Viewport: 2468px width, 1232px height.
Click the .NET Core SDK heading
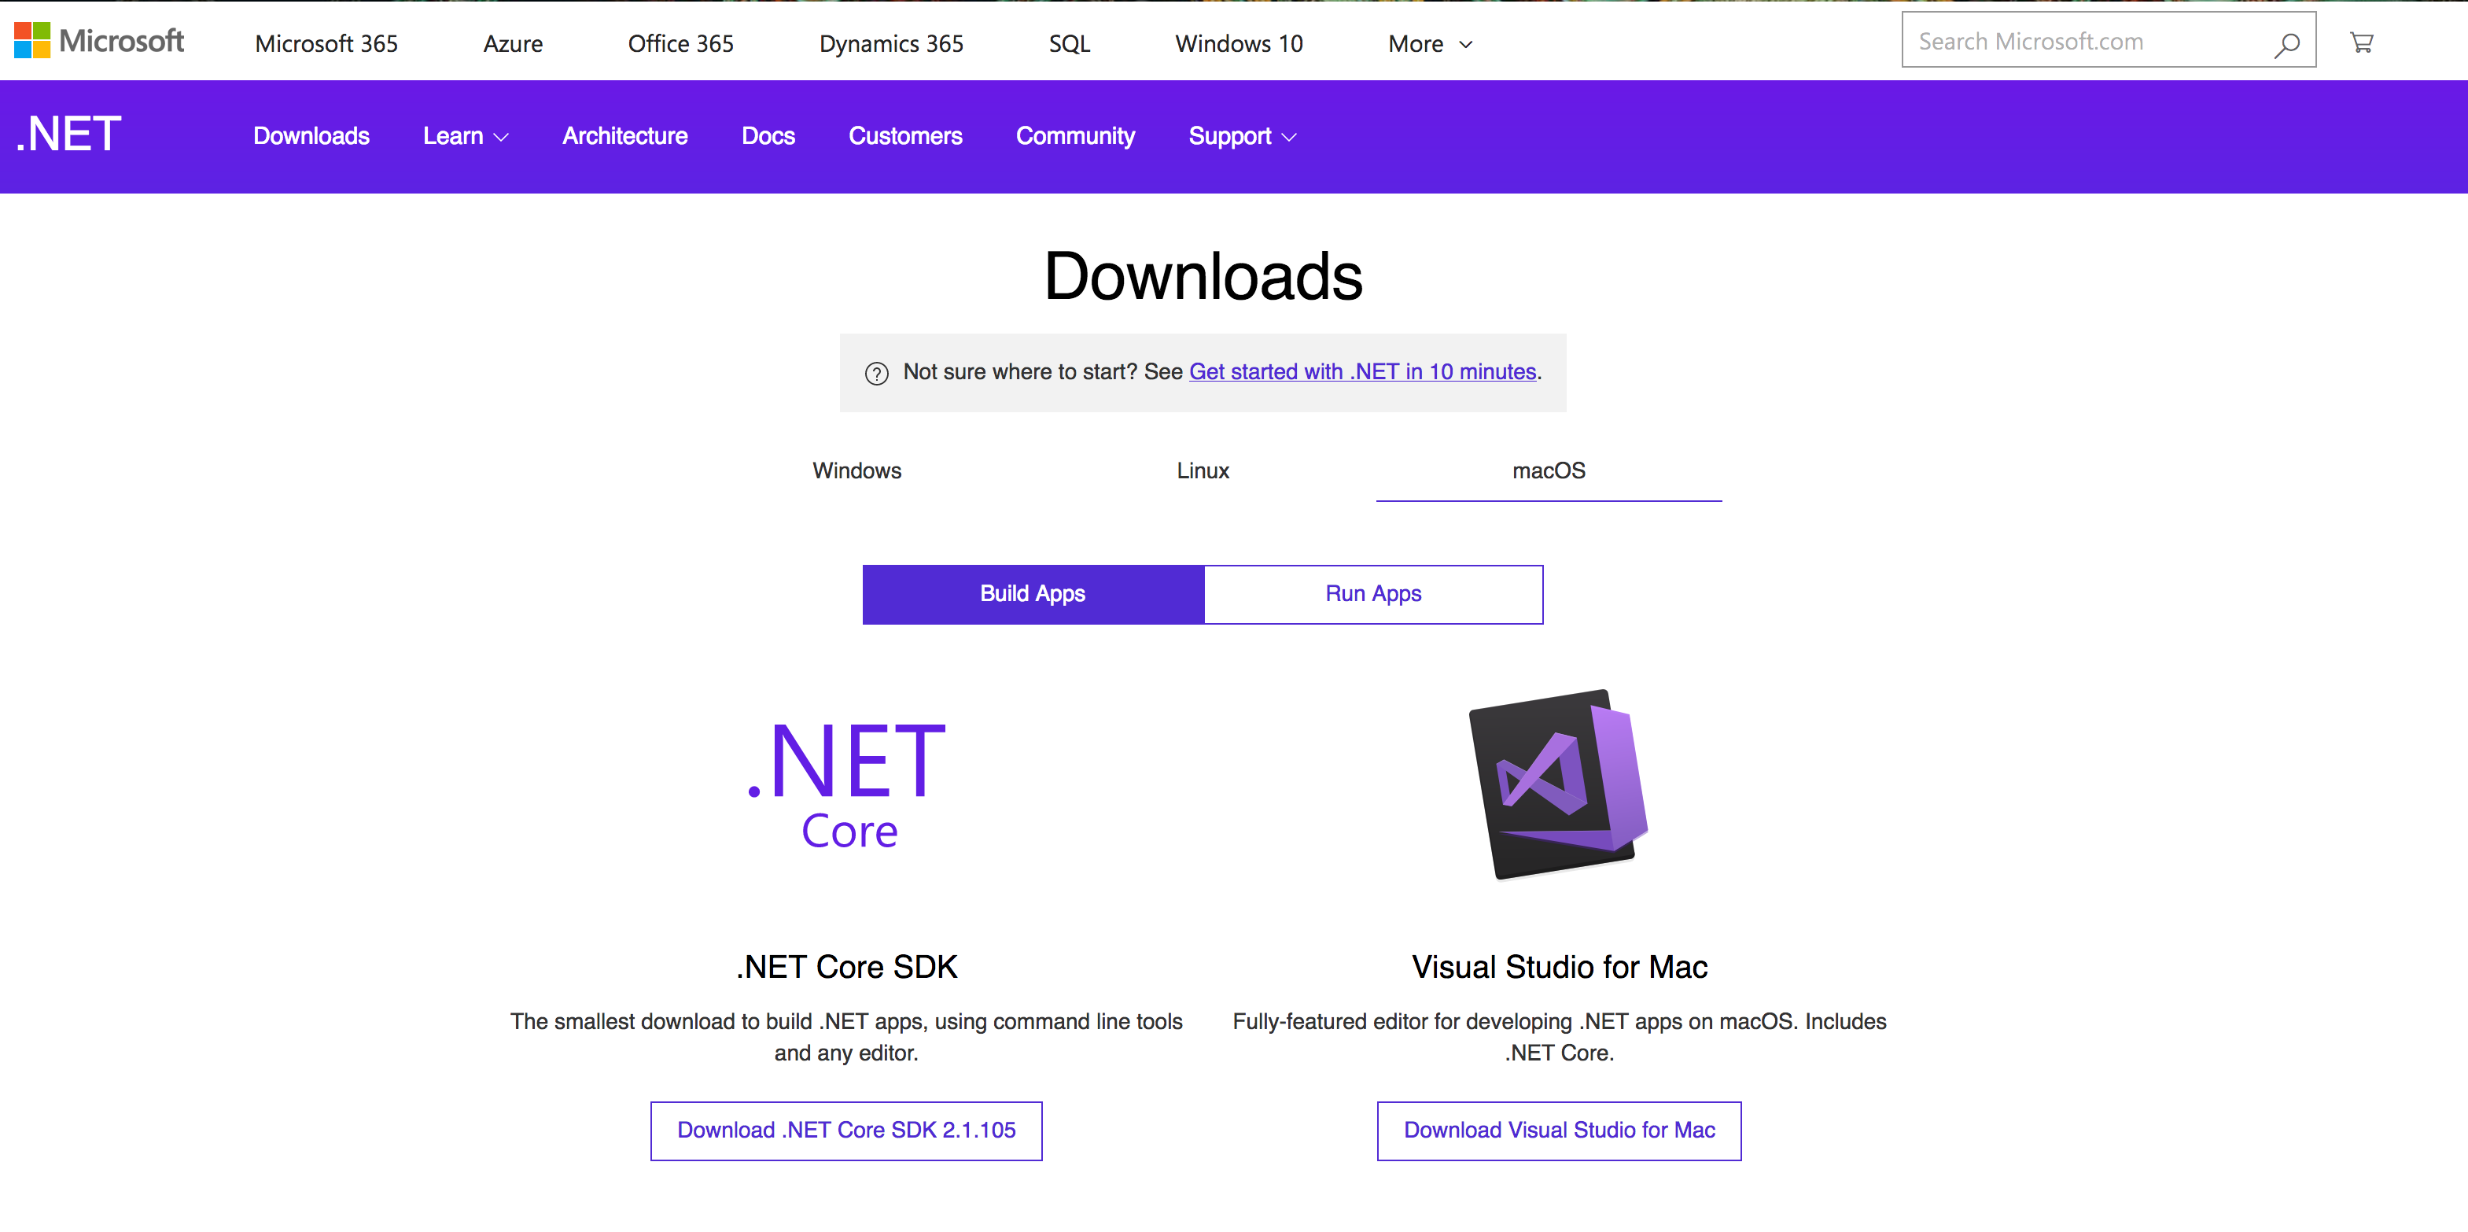pos(846,968)
